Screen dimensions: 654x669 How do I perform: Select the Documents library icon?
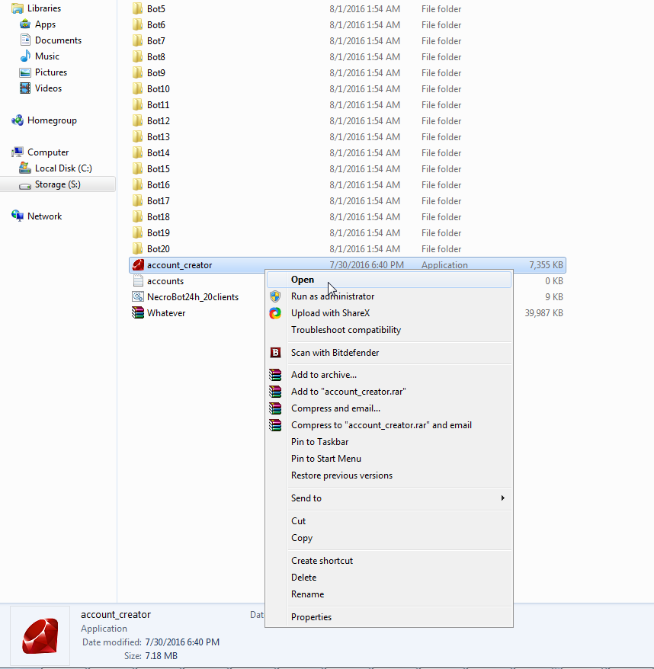25,40
